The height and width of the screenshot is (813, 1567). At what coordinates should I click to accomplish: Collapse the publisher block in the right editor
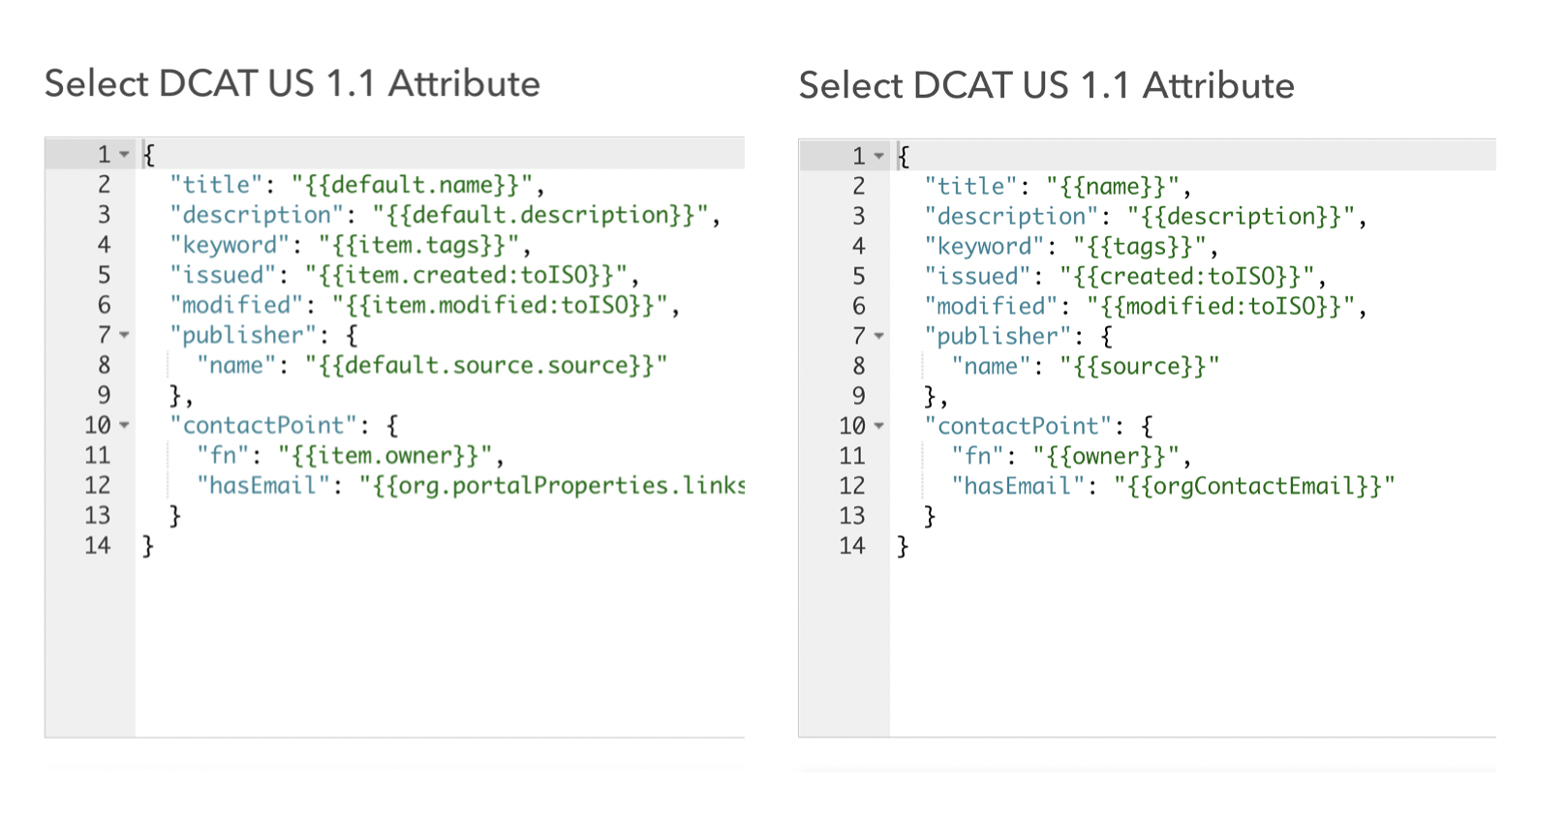pos(879,336)
